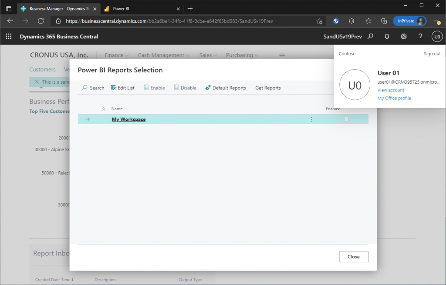Image resolution: width=446 pixels, height=285 pixels.
Task: Click Default Reports action
Action: tap(226, 88)
